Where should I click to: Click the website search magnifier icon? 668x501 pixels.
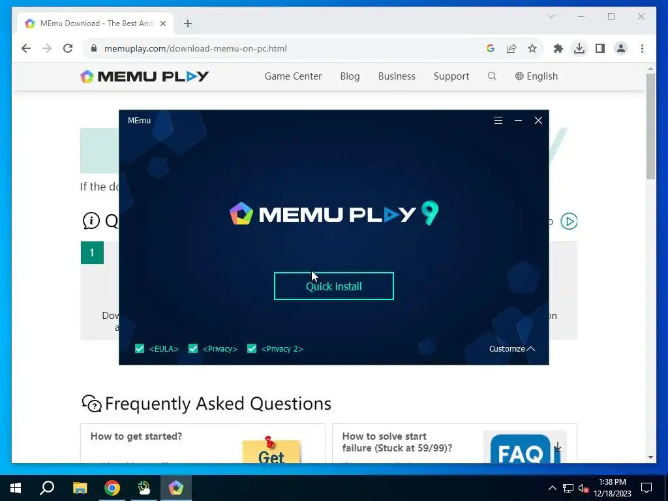pyautogui.click(x=492, y=76)
